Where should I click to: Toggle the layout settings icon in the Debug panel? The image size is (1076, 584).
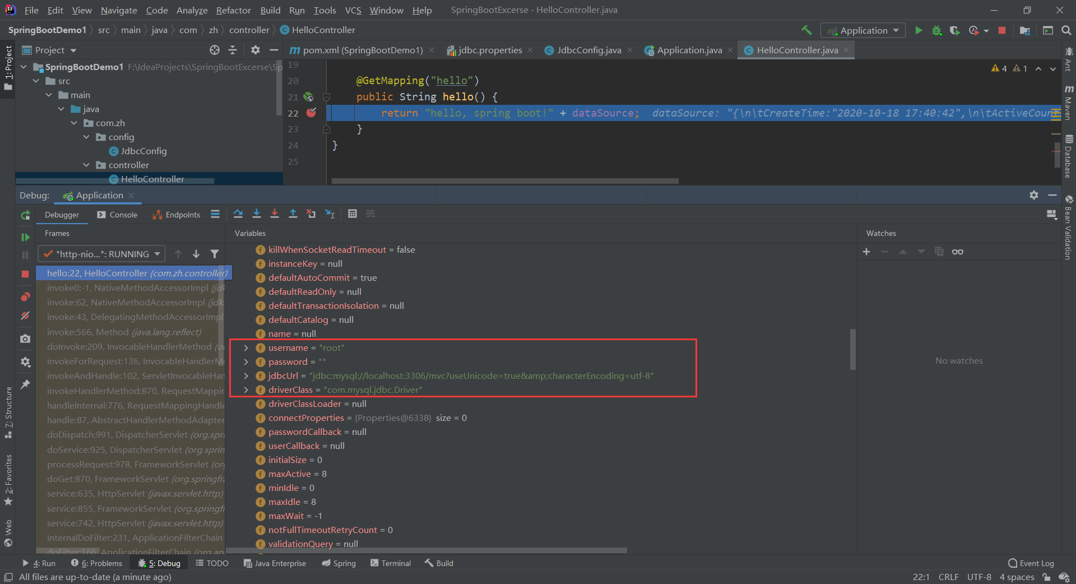point(1051,214)
